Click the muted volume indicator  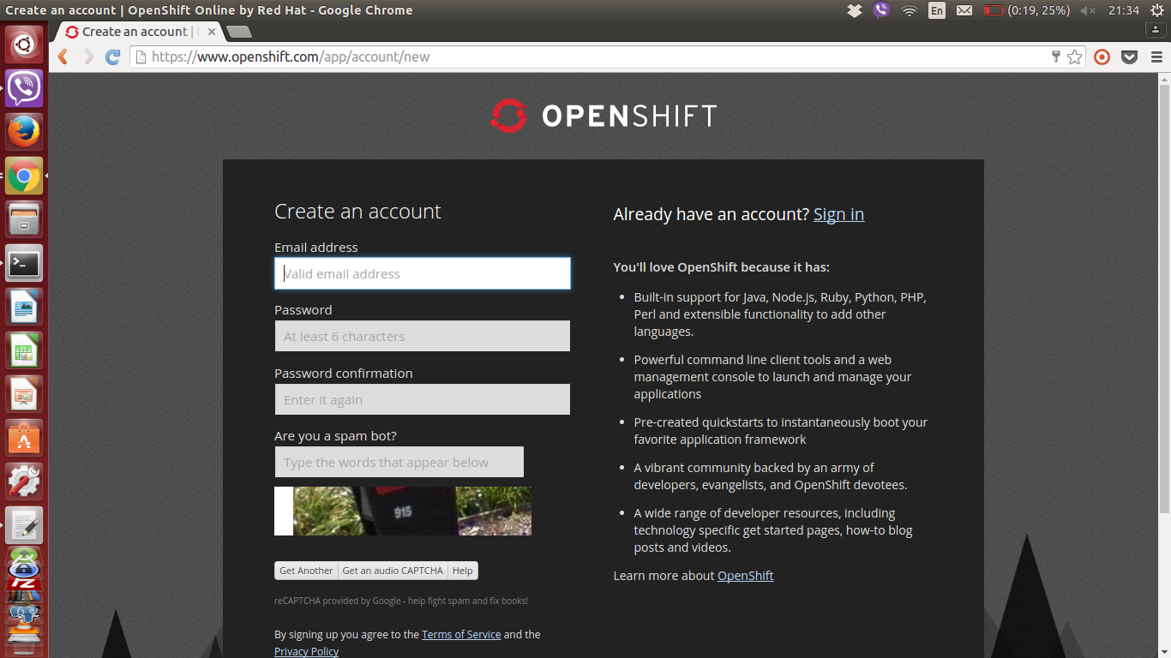point(1088,10)
